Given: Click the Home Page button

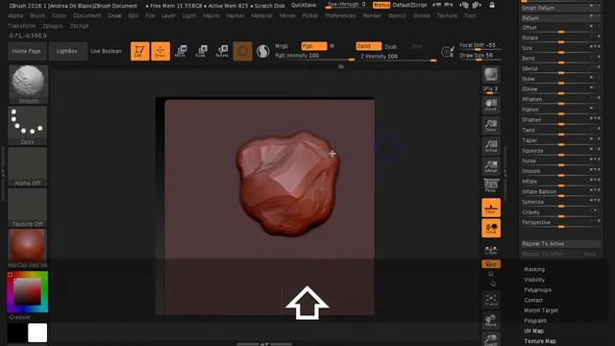Looking at the screenshot, I should tap(27, 51).
